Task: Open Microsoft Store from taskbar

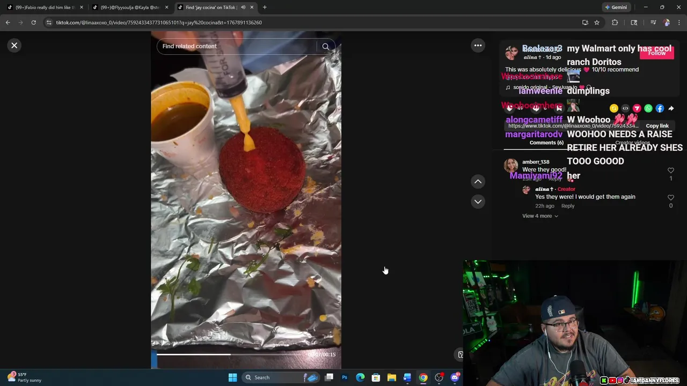Action: point(376,377)
